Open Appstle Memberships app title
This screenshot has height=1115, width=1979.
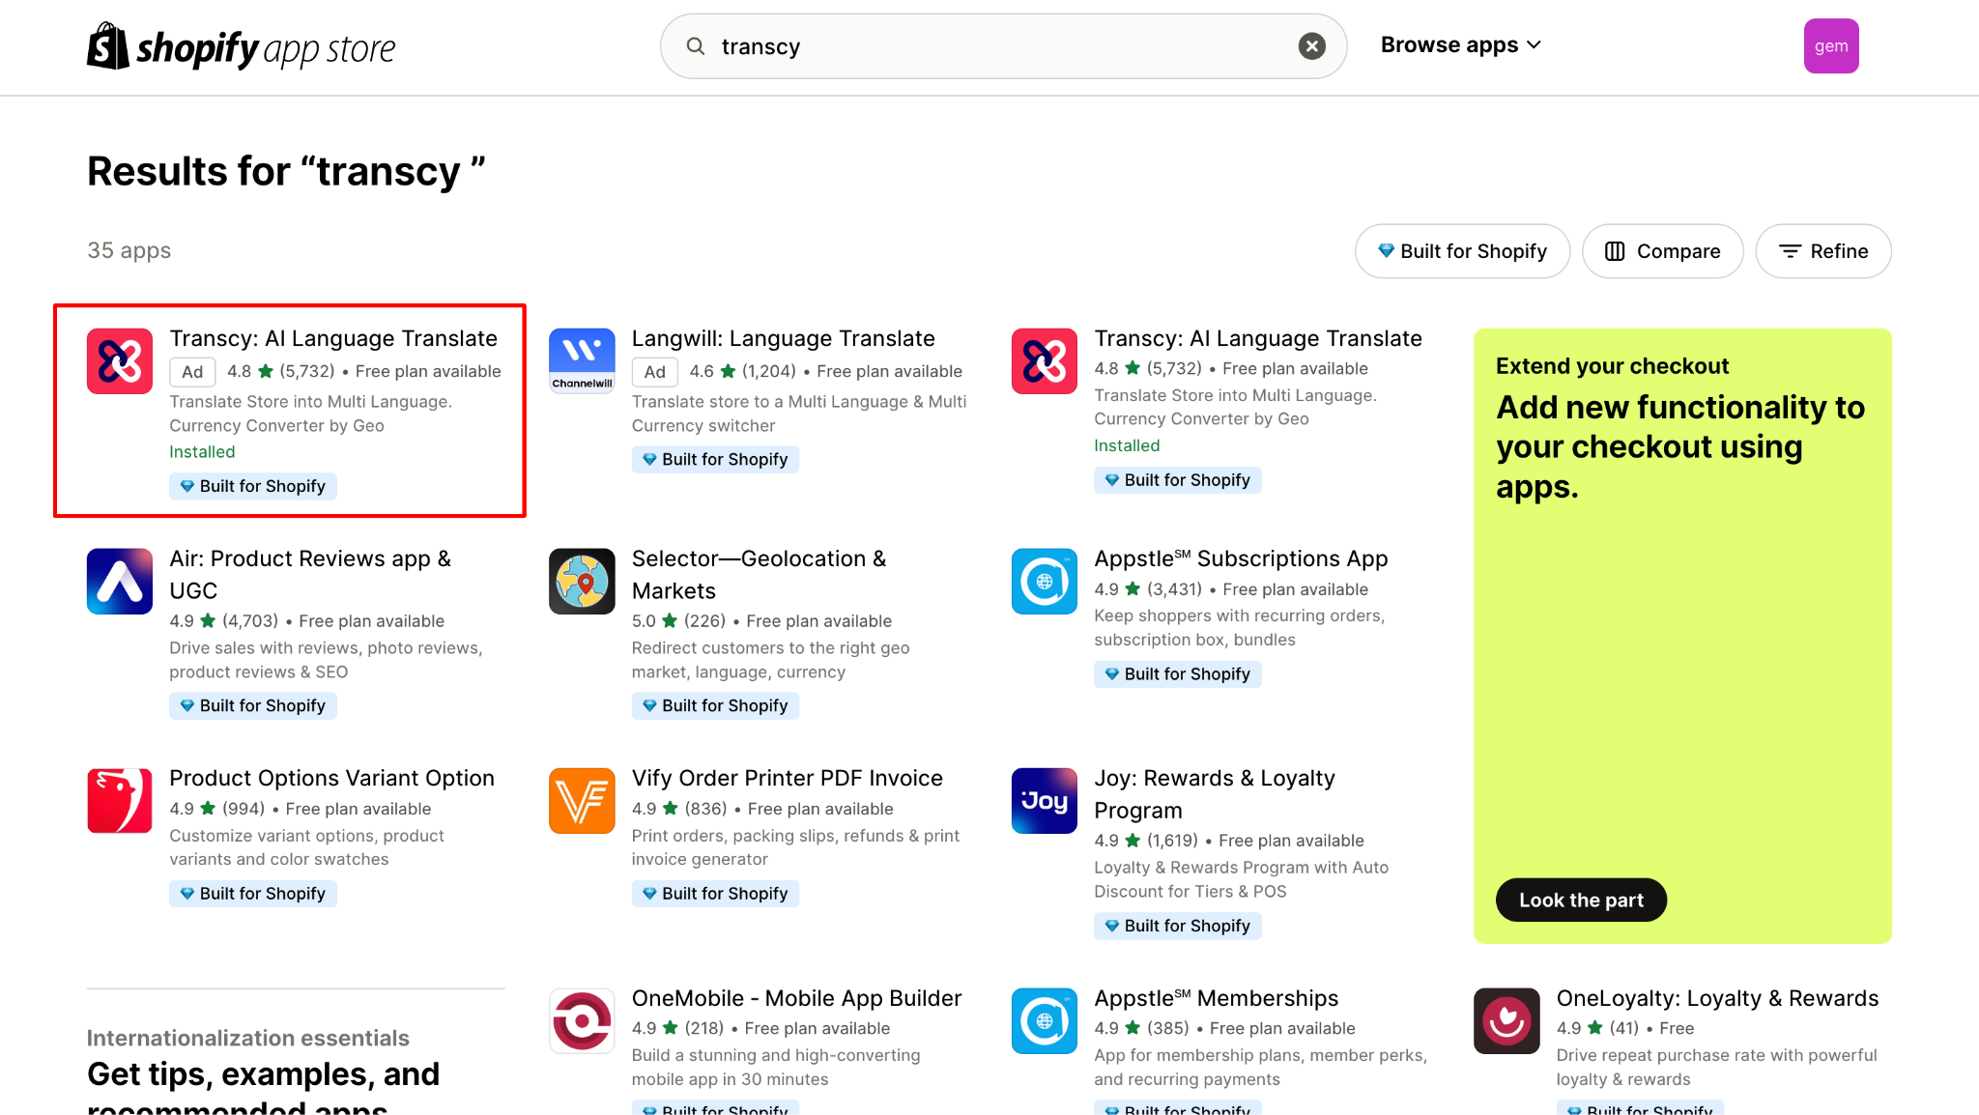(1216, 998)
